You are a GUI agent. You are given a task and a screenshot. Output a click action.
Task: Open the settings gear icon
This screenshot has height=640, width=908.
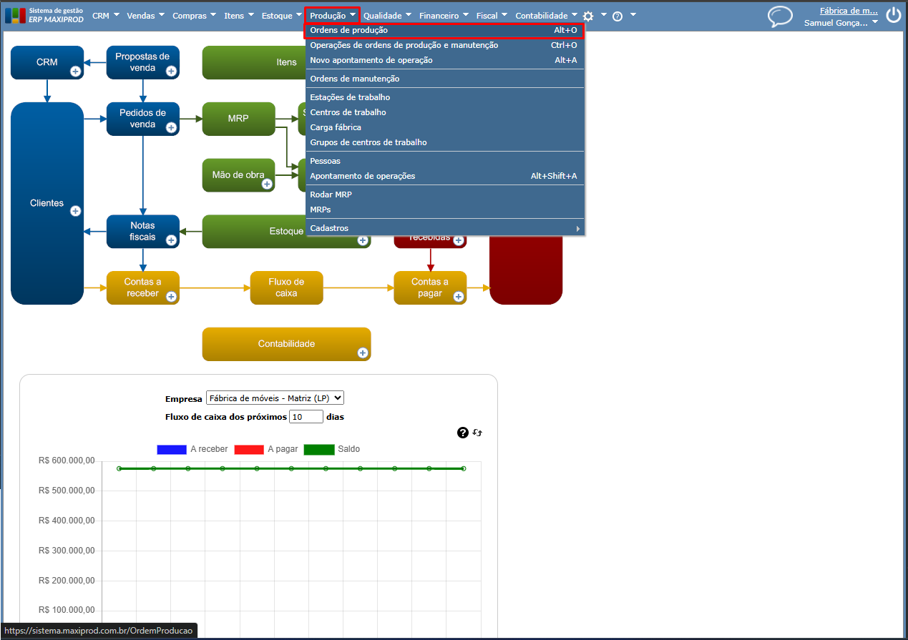pos(588,16)
